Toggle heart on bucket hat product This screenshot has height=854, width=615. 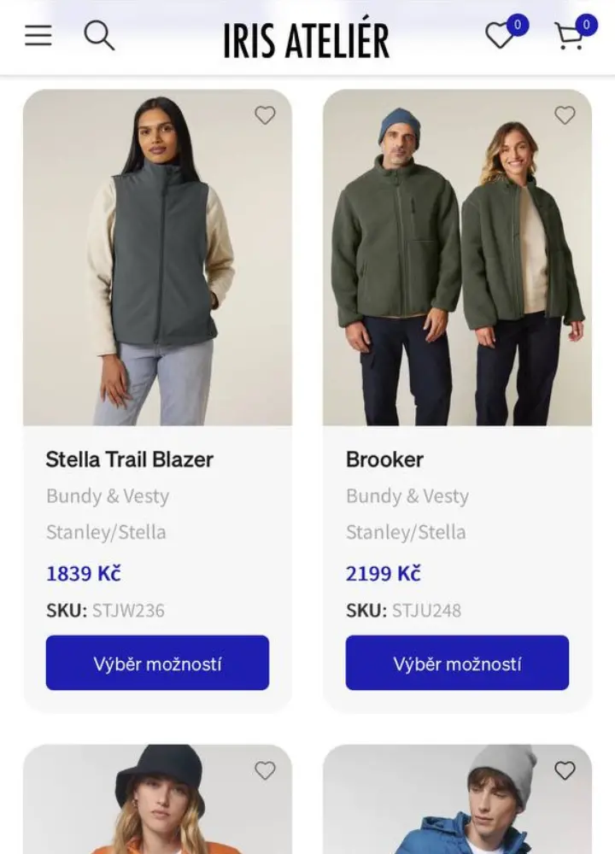click(266, 770)
